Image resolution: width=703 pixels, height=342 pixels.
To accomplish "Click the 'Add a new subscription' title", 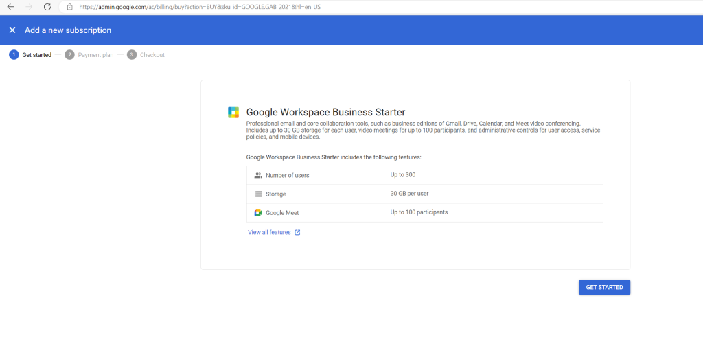I will (x=68, y=30).
